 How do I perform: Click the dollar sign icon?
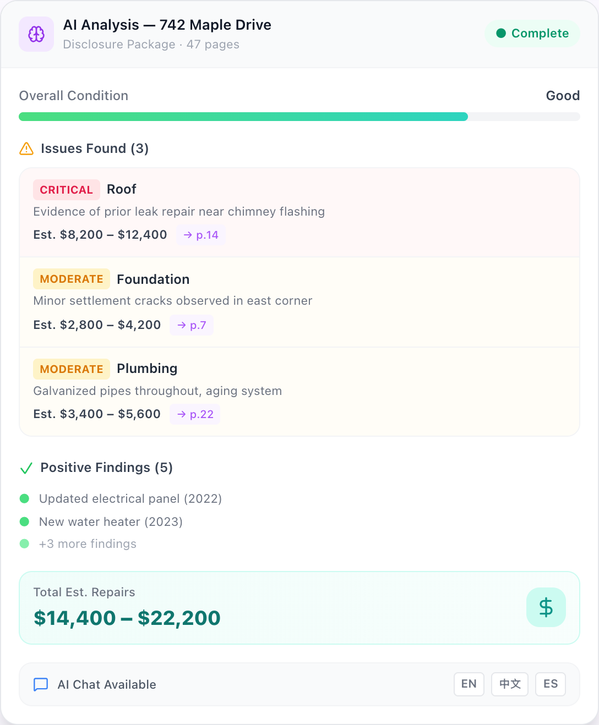click(x=546, y=607)
